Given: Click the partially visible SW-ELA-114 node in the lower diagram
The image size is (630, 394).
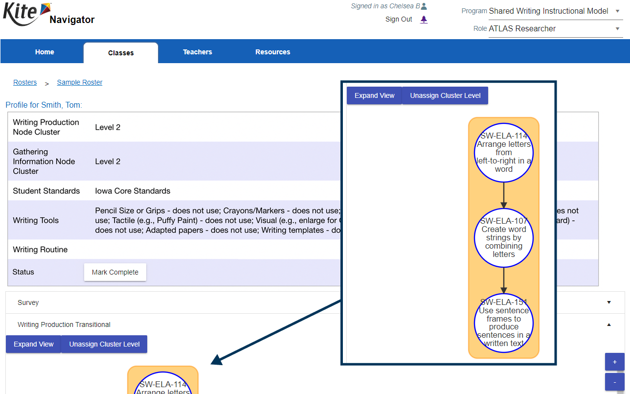Looking at the screenshot, I should coord(163,383).
